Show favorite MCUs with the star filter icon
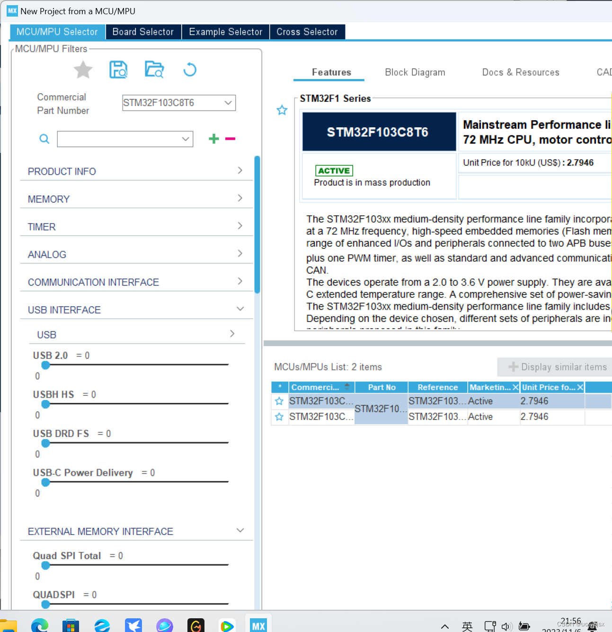The image size is (612, 632). pyautogui.click(x=83, y=70)
